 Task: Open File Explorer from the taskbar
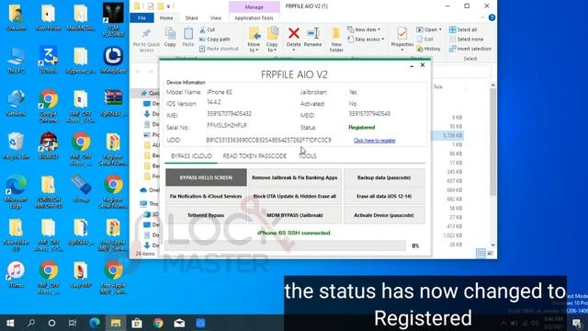coord(116,323)
